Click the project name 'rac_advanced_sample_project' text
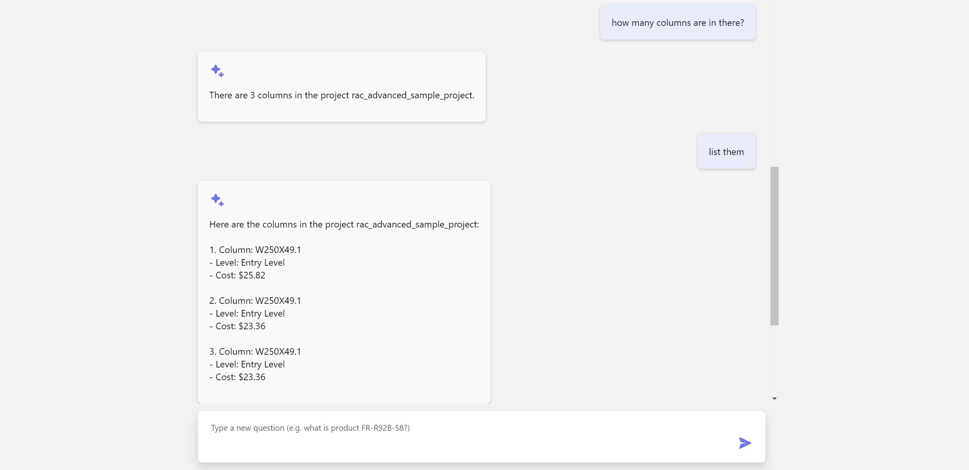Viewport: 969px width, 470px height. point(412,95)
